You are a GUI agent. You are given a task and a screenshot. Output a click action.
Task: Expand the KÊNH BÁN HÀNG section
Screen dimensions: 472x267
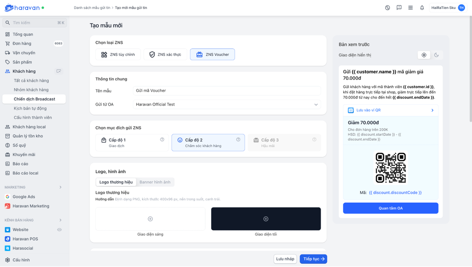tap(60, 220)
